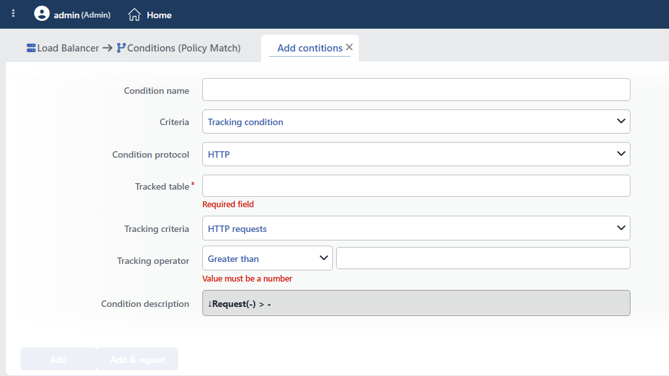Focus the Tracked table input field
This screenshot has width=669, height=376.
point(416,186)
